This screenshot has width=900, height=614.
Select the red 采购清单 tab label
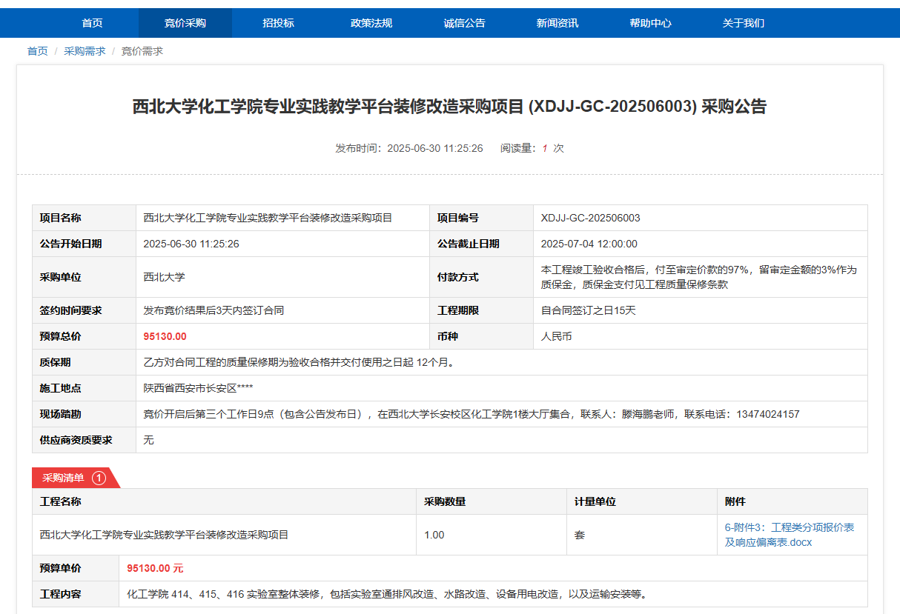[63, 478]
